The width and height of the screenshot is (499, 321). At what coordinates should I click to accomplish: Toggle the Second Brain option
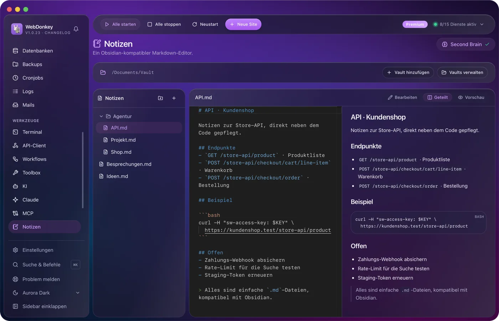tap(466, 44)
